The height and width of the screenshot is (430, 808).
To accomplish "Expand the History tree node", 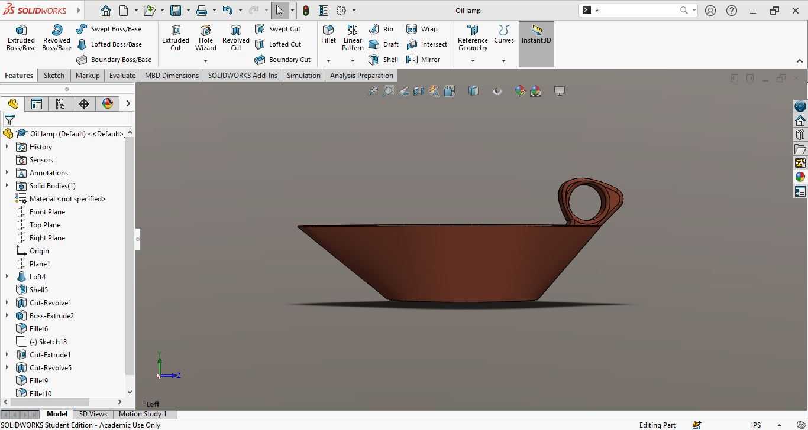I will pyautogui.click(x=7, y=147).
